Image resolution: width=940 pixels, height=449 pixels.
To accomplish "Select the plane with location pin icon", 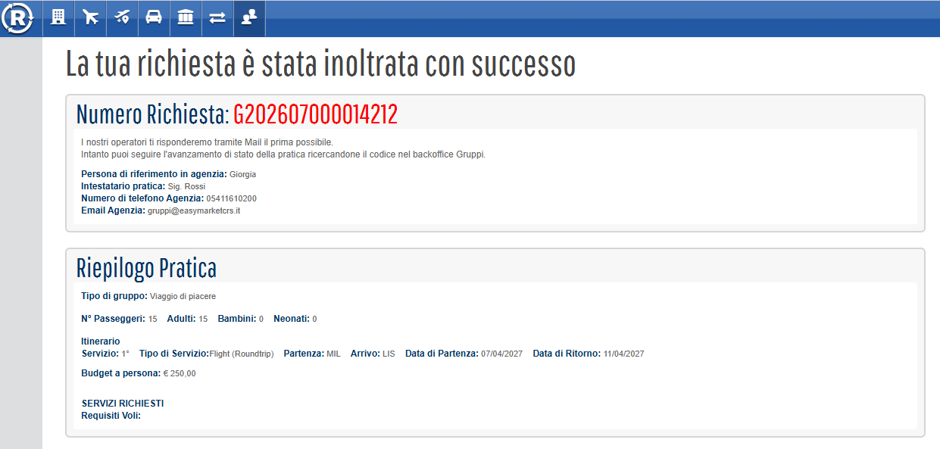I will (x=122, y=18).
